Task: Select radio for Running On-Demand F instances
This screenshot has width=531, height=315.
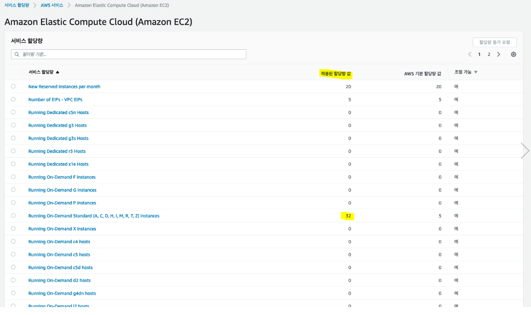Action: (13, 177)
